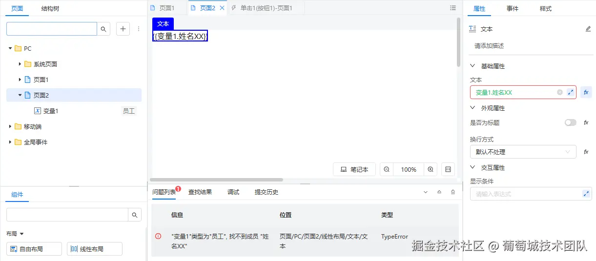Screen dimensions: 596x261
Task: Click the 变量1 variable row in tree
Action: [x=74, y=111]
